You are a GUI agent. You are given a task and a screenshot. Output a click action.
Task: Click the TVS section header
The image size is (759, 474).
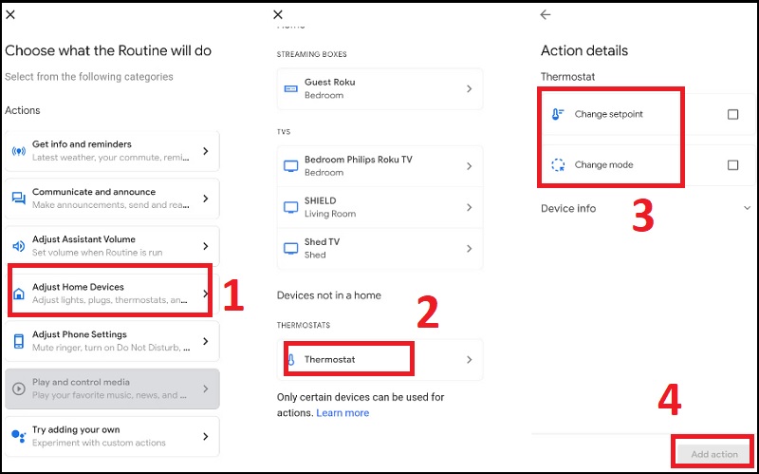click(x=284, y=132)
